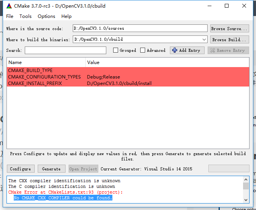Image resolution: width=256 pixels, height=210 pixels.
Task: Focus the Search input field
Action: (66, 50)
